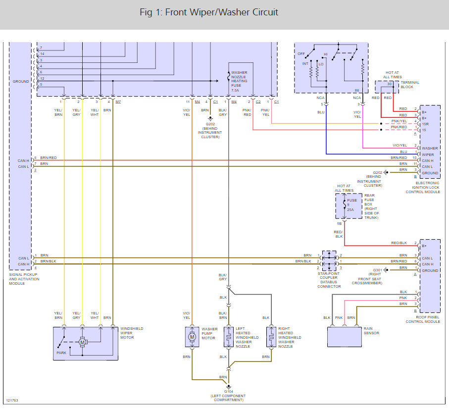Viewport: 449px width, 413px height.
Task: Click the "9B" terminal label
Action: pos(339,224)
